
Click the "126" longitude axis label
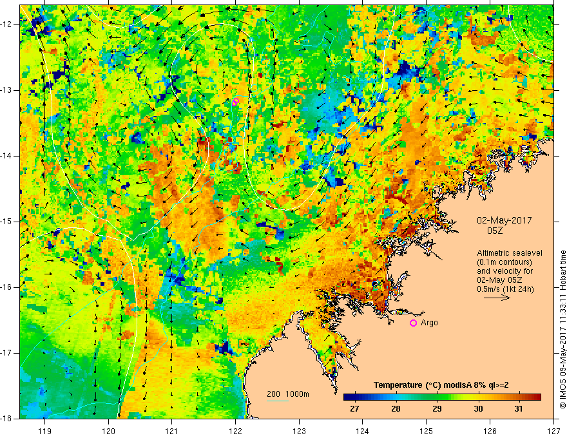click(x=490, y=431)
